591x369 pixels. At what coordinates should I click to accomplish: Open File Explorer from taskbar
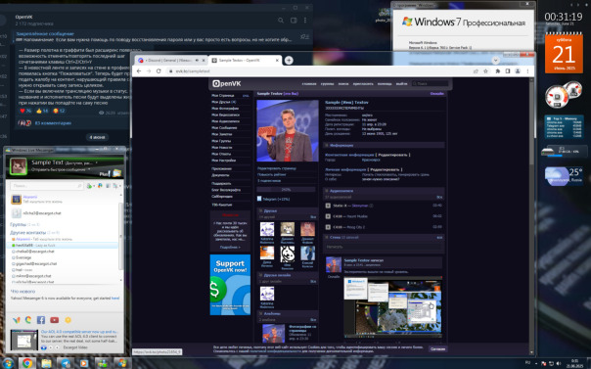pyautogui.click(x=46, y=363)
